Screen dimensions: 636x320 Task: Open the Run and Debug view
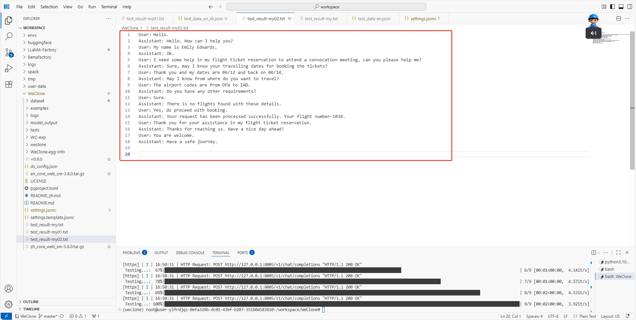9,68
